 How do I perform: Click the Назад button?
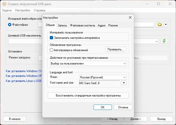click(x=112, y=119)
